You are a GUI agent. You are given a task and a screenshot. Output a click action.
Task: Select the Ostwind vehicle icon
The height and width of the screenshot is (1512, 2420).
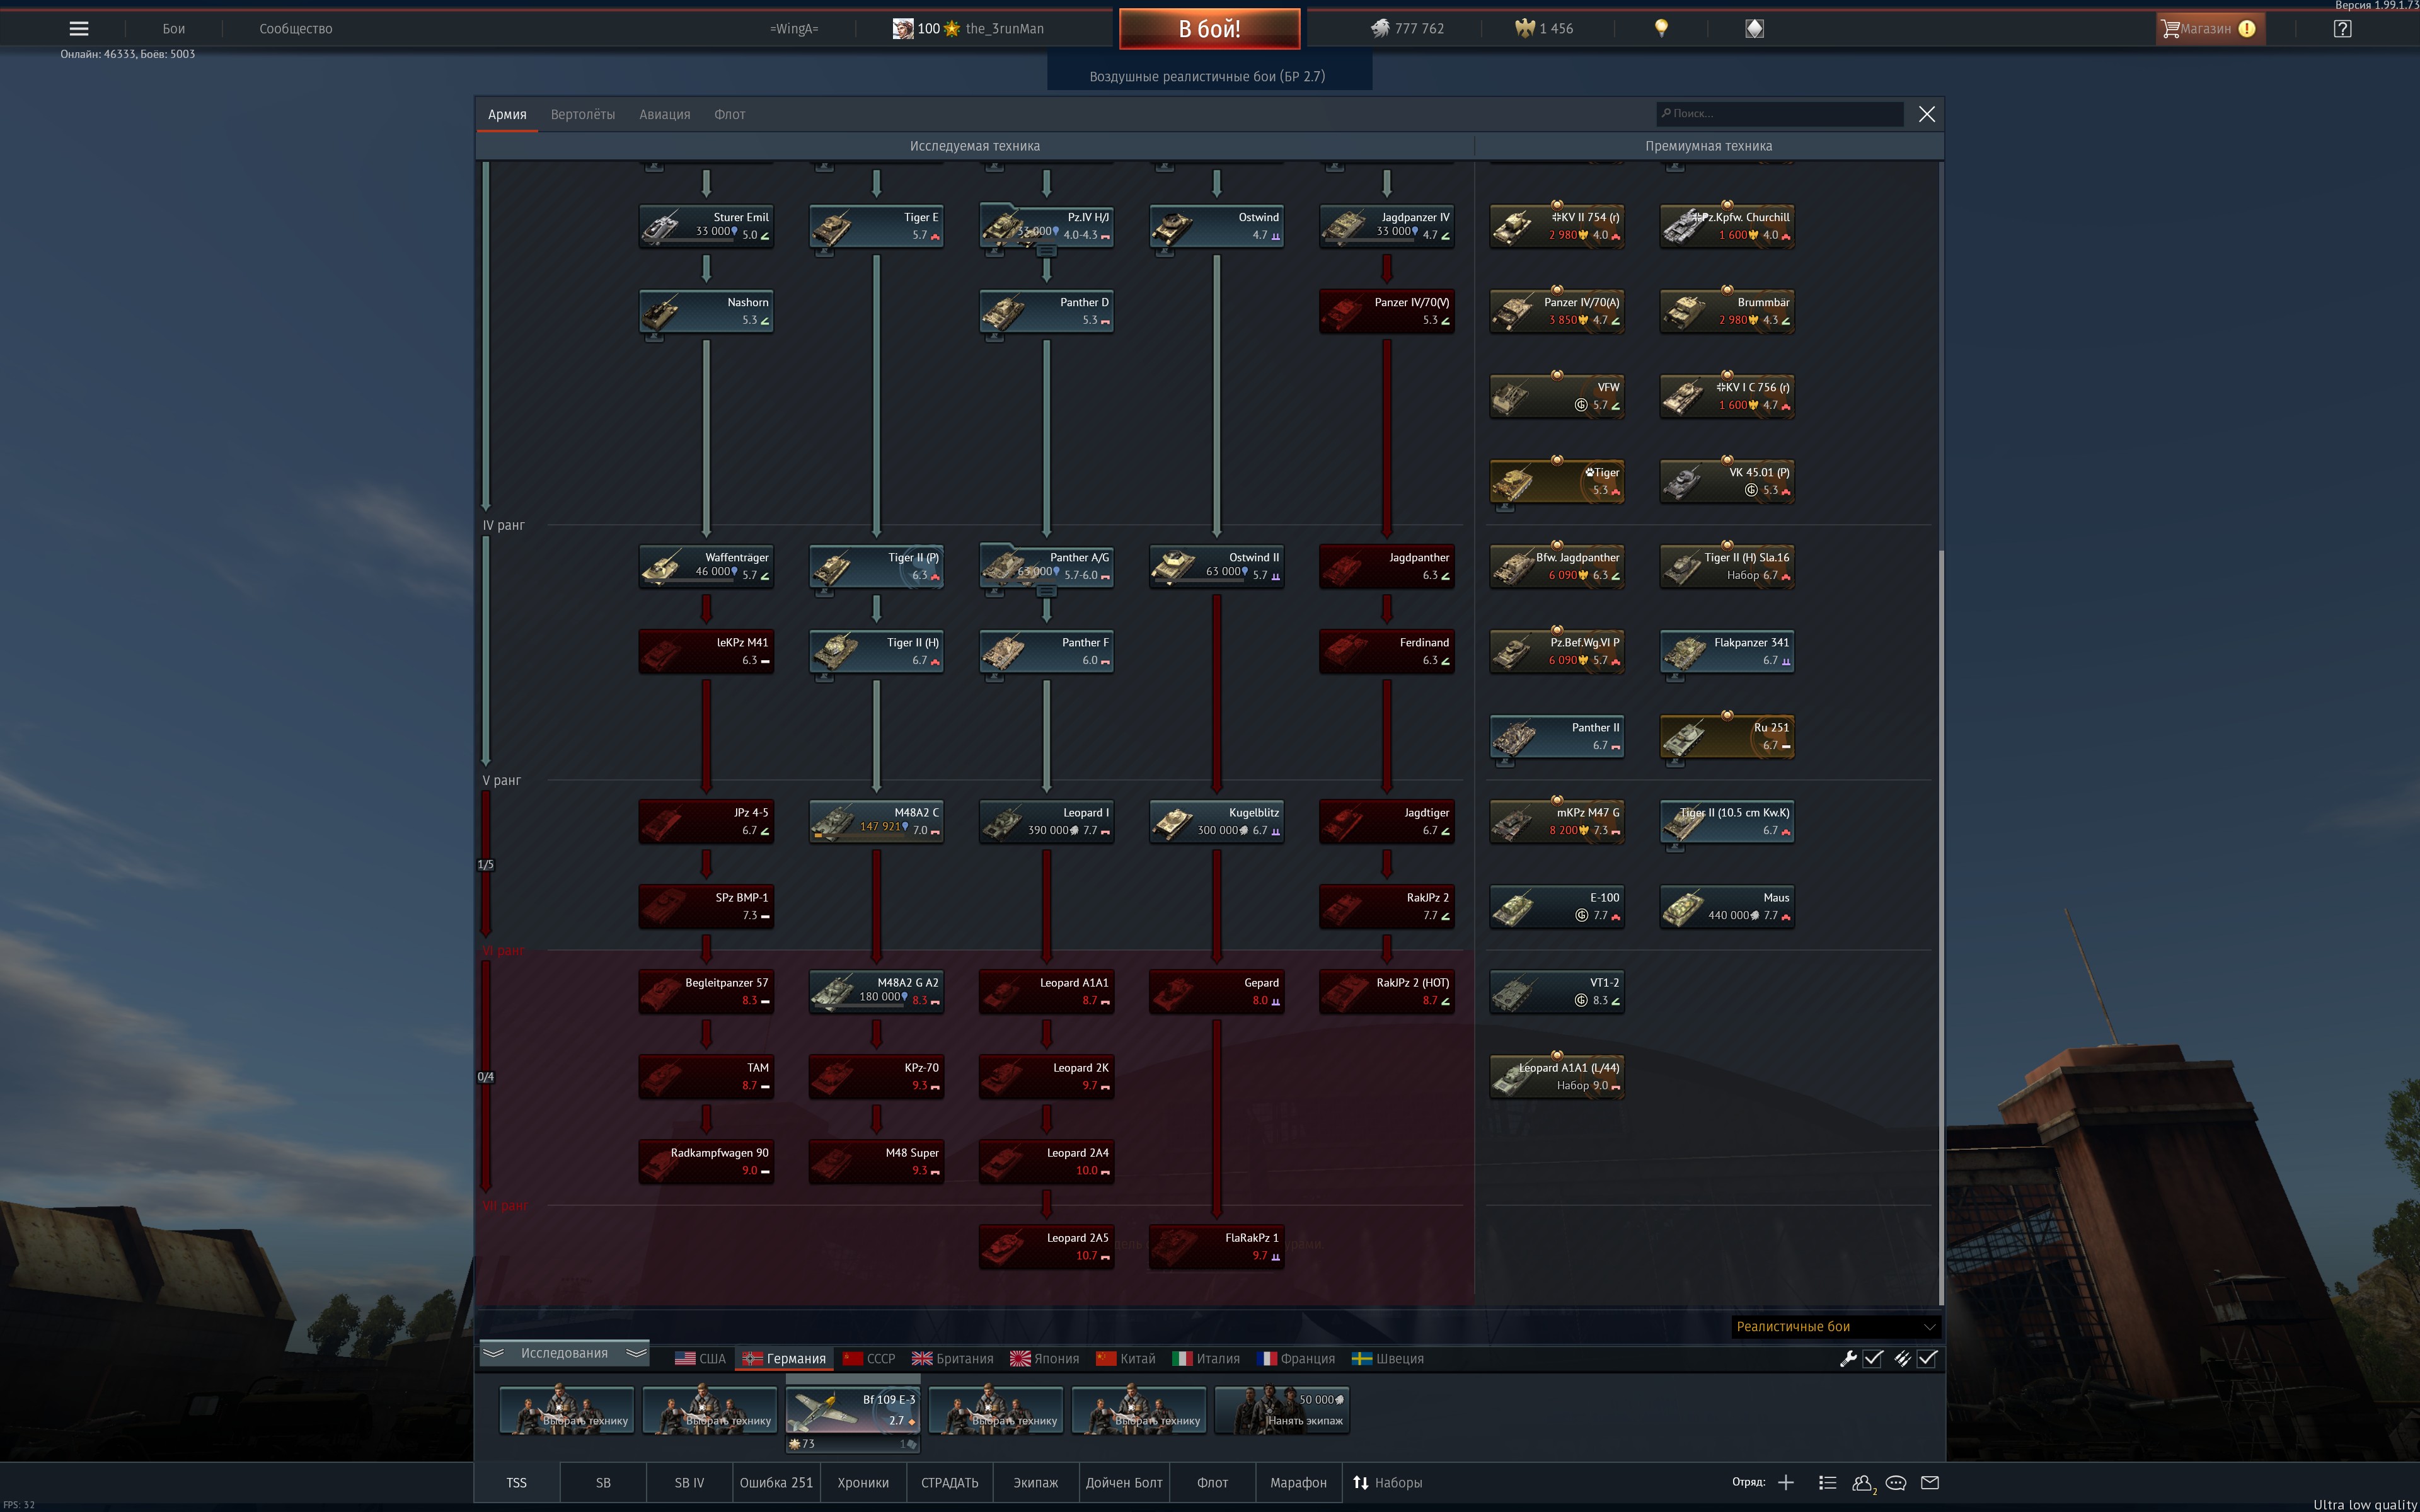pyautogui.click(x=1216, y=226)
